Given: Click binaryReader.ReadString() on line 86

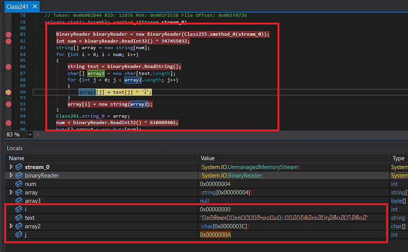Looking at the screenshot, I should (x=143, y=66).
